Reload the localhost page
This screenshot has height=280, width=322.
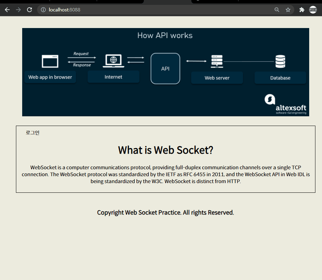point(29,10)
